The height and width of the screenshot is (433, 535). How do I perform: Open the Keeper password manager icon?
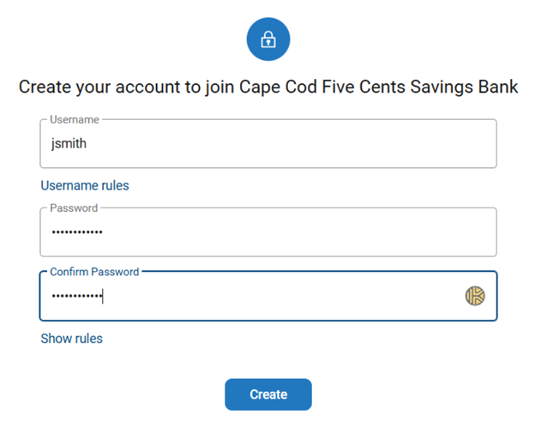(x=475, y=296)
